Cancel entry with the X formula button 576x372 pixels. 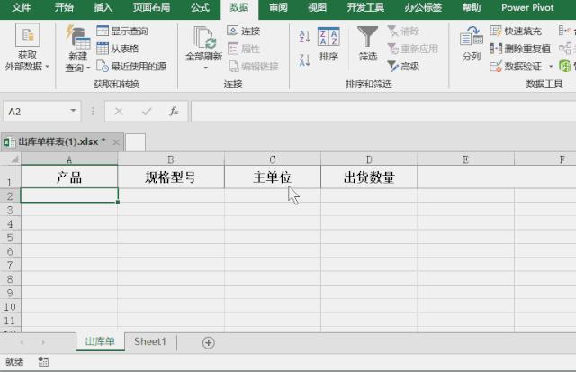[119, 112]
